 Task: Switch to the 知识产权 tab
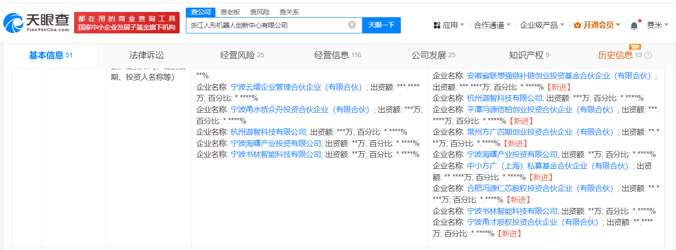pos(529,55)
